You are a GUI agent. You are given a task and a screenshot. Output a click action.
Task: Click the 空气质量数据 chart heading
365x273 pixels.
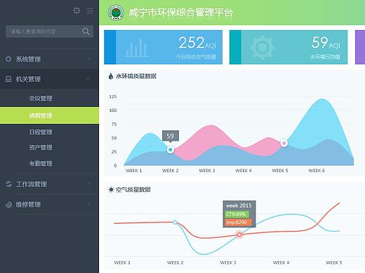[133, 190]
